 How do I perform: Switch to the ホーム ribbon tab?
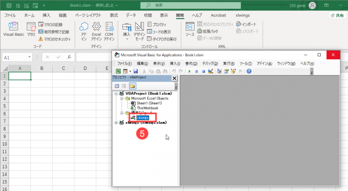point(29,15)
